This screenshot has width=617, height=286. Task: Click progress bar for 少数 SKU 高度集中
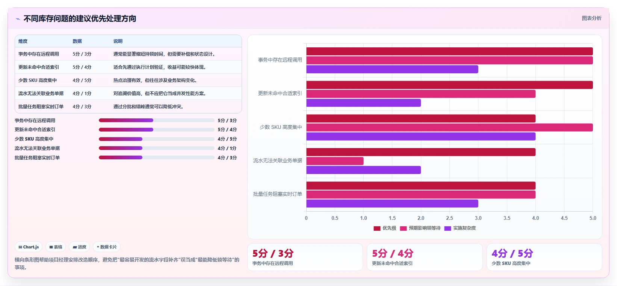pos(156,139)
